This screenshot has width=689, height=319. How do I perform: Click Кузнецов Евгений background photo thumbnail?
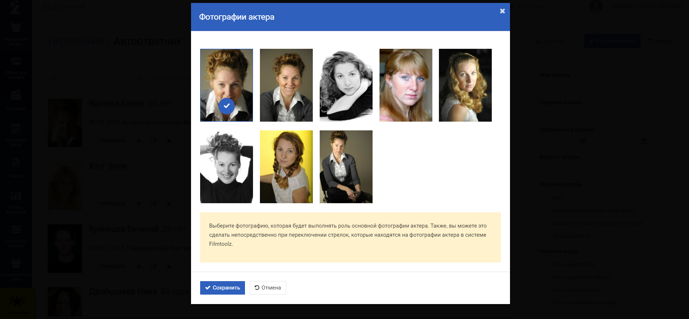point(65,248)
